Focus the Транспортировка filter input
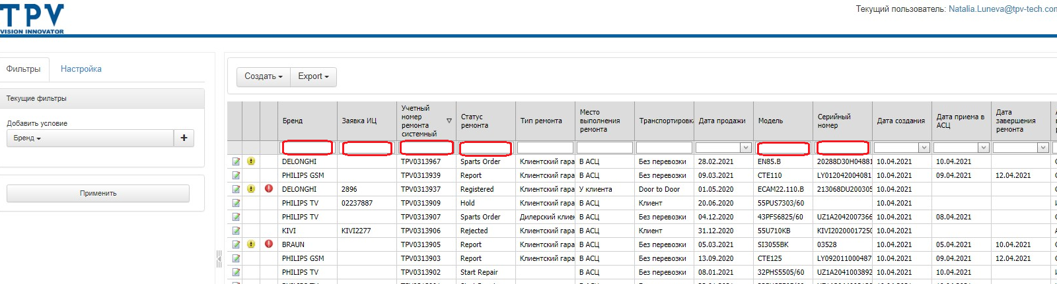The height and width of the screenshot is (284, 1057). click(x=664, y=148)
